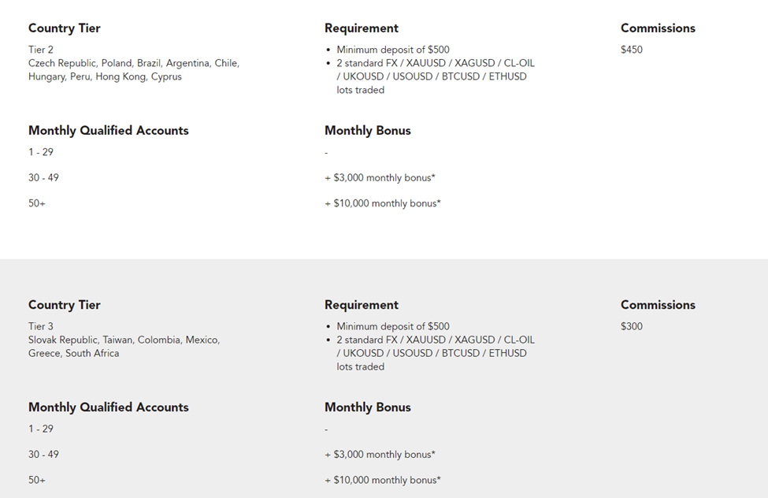
Task: Click the Tier 2 $3,000 monthly bonus text
Action: point(380,178)
